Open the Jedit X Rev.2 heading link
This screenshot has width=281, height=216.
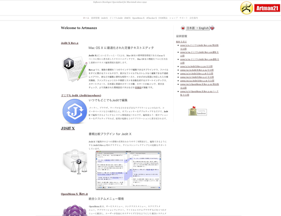69,43
